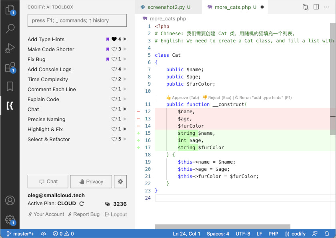
Task: Approve the suggested diff
Action: (183, 98)
